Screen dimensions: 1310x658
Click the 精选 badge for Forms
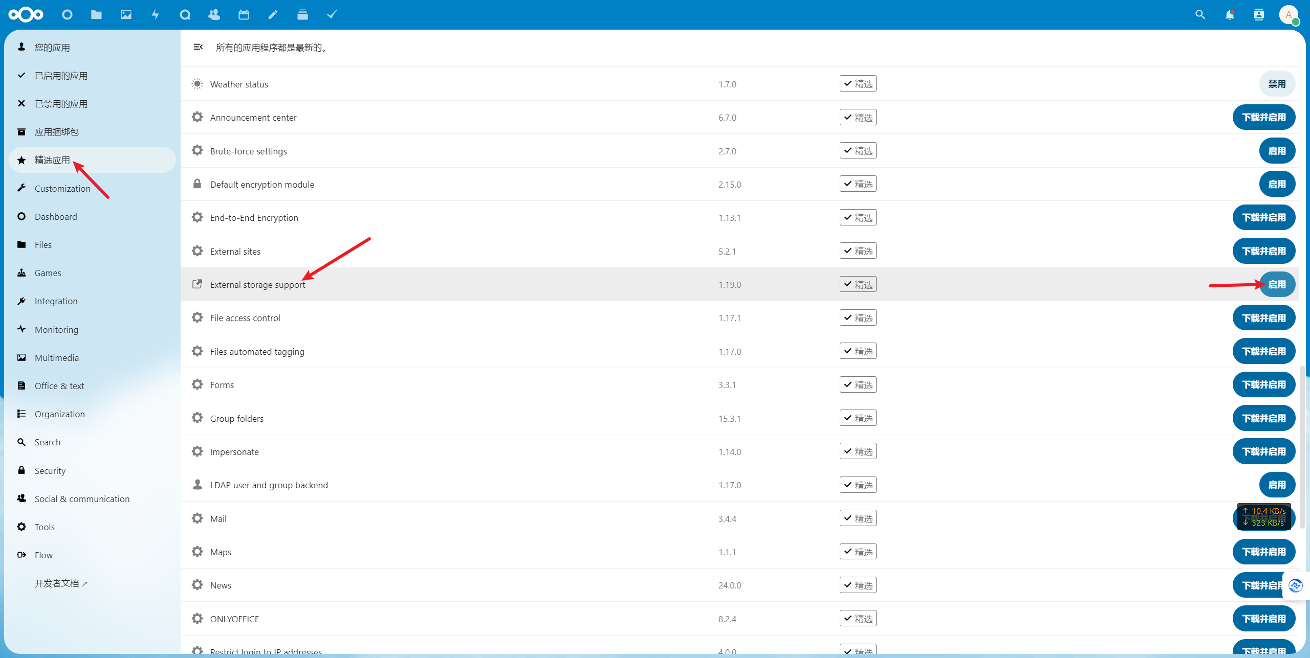click(x=858, y=384)
